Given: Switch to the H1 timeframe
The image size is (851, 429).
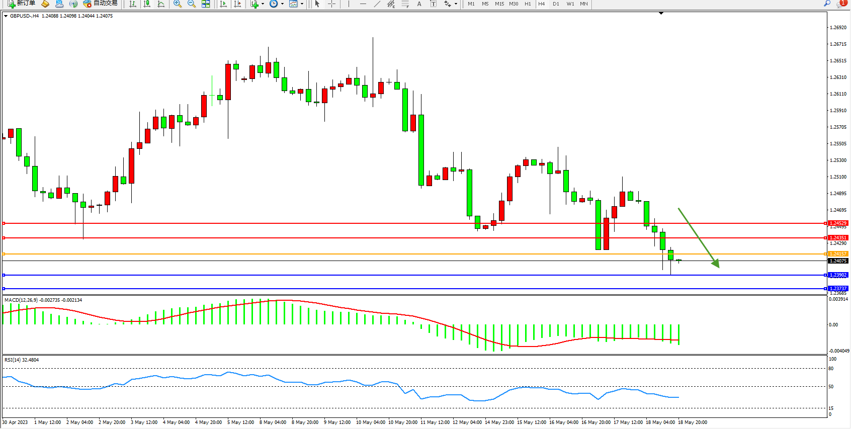Looking at the screenshot, I should point(528,4).
